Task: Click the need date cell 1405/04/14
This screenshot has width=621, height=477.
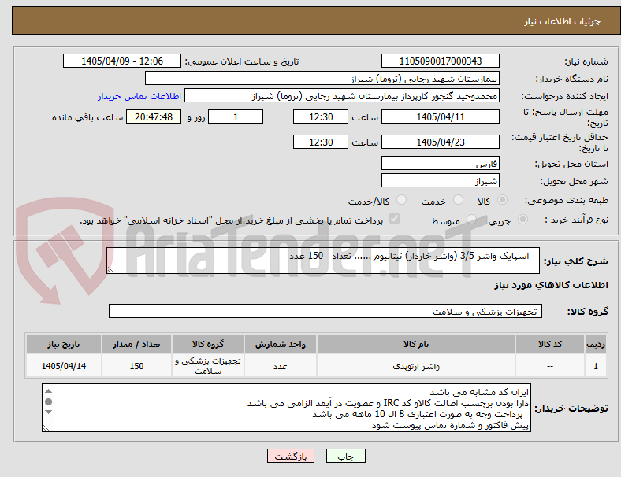Action: click(x=63, y=366)
